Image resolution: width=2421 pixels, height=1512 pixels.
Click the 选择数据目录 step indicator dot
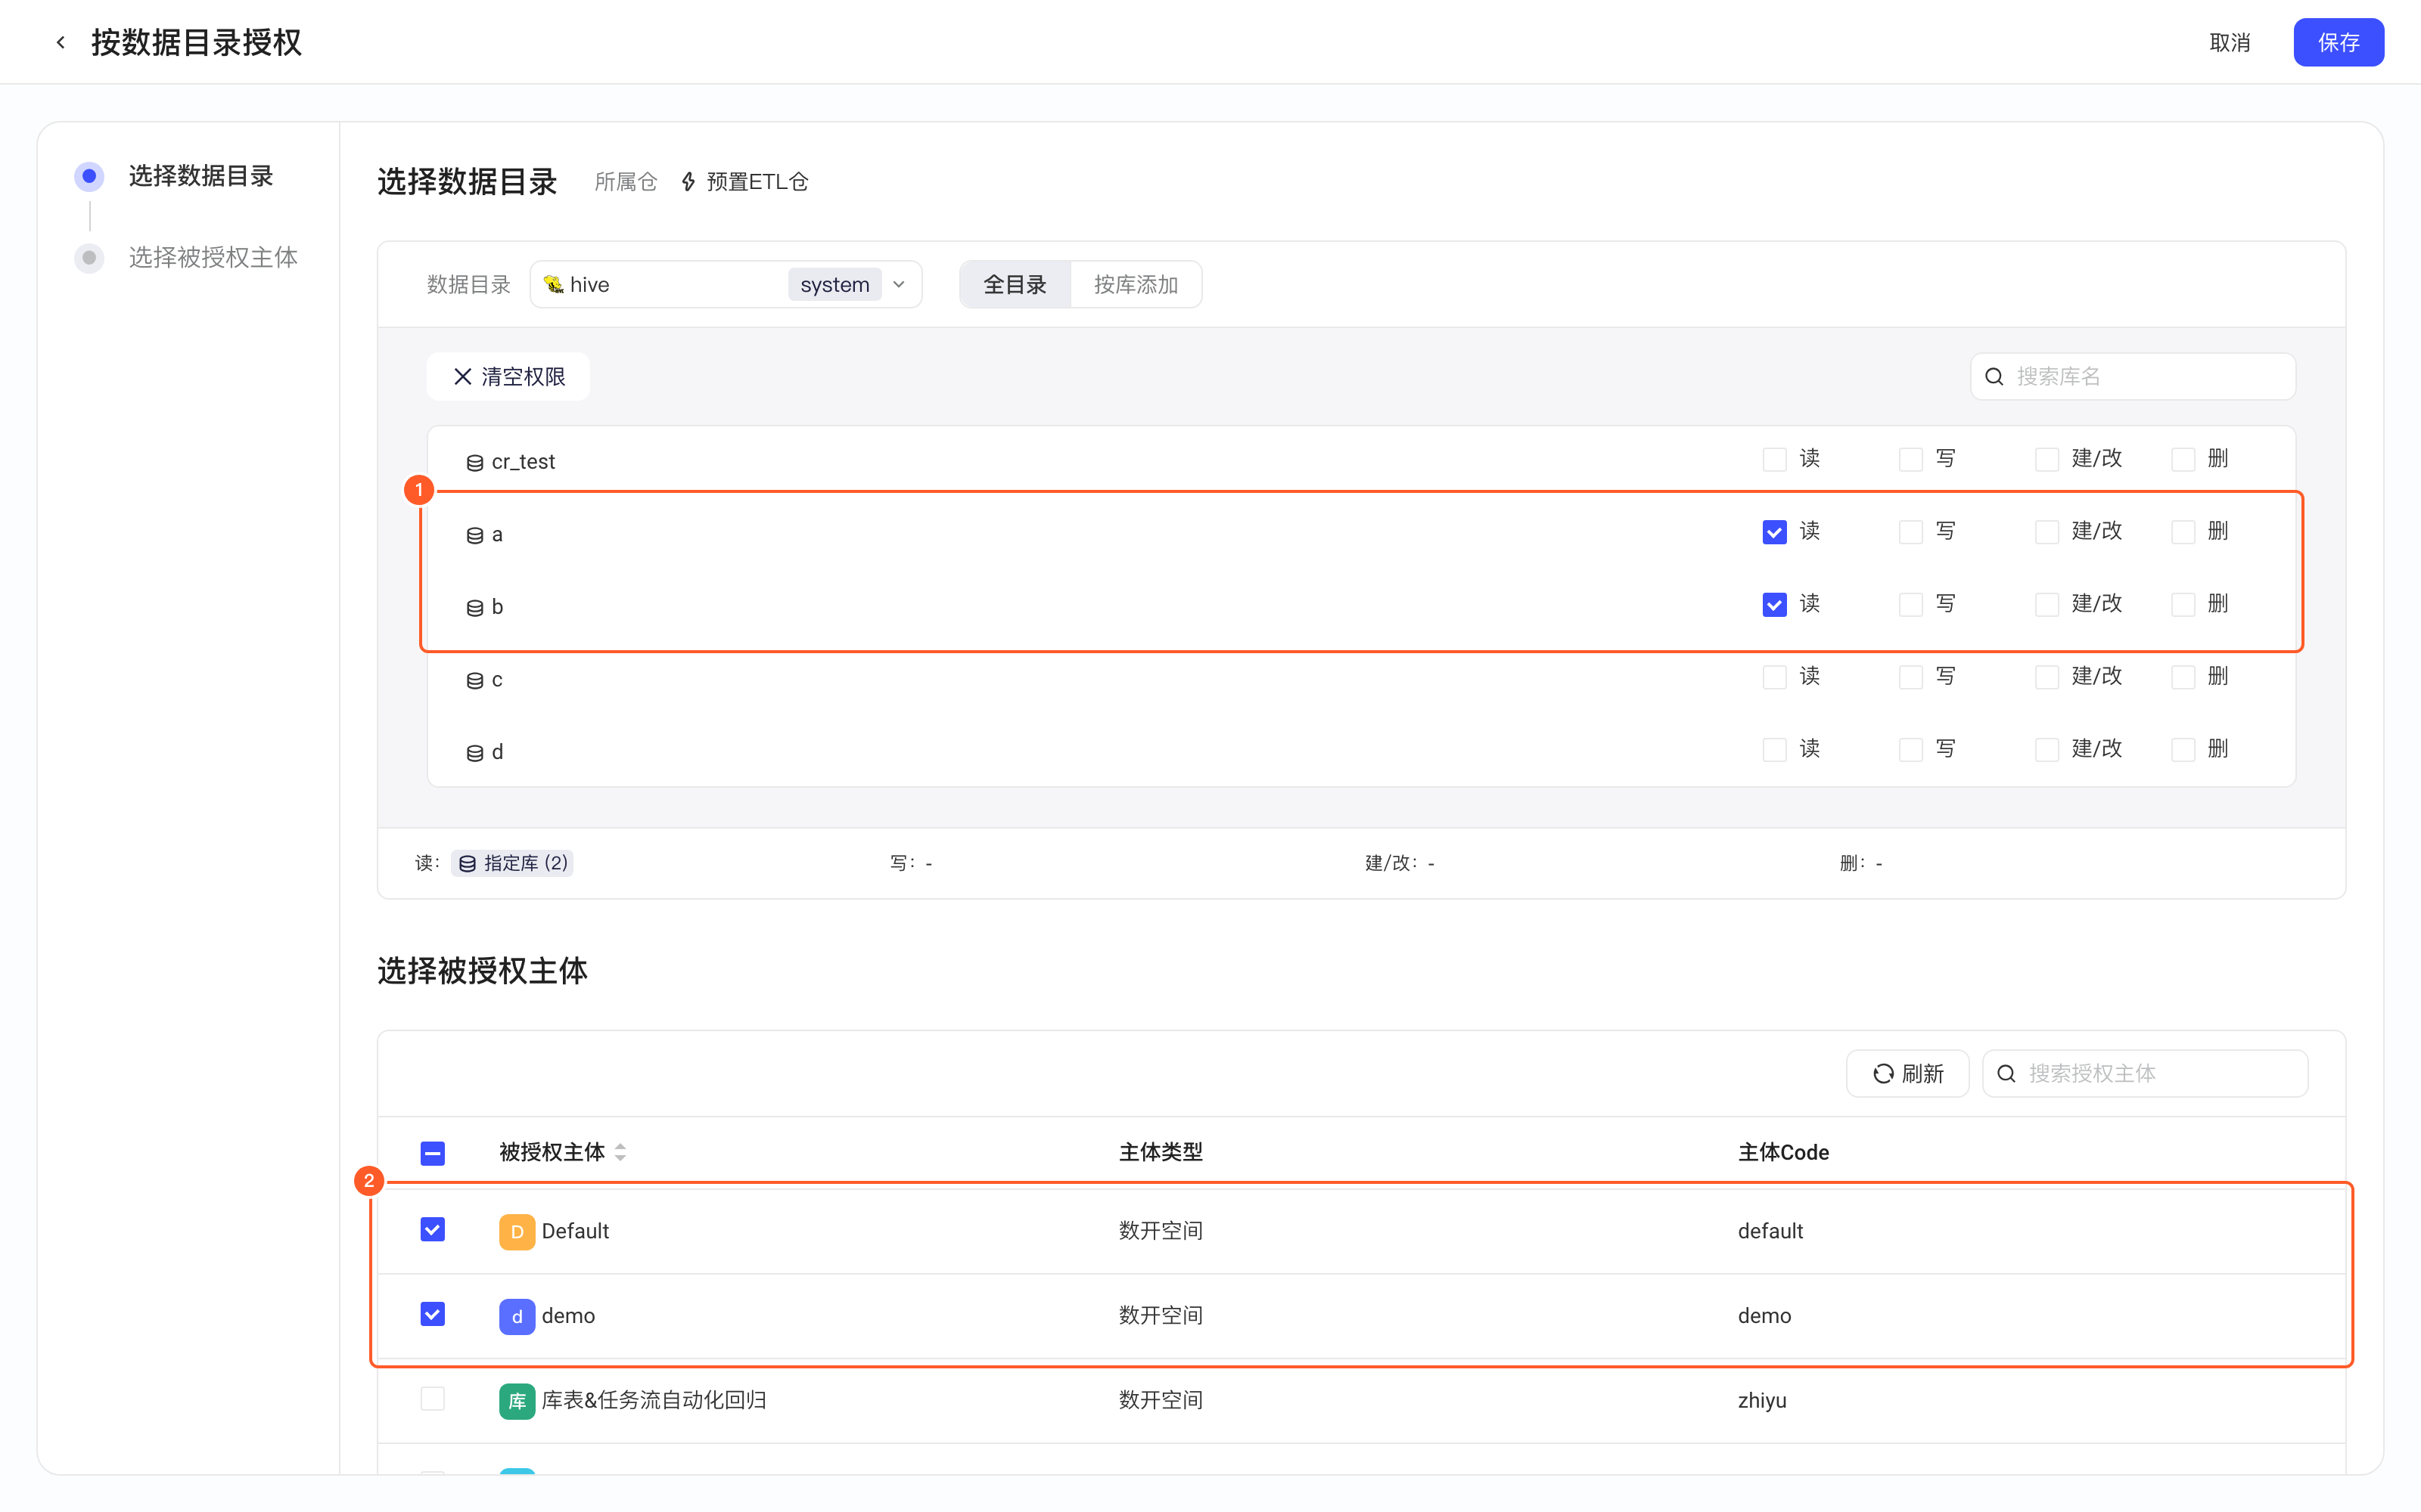coord(89,176)
